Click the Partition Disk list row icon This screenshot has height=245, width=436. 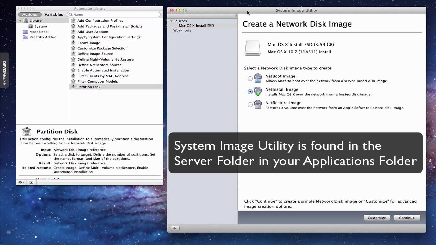coord(73,87)
